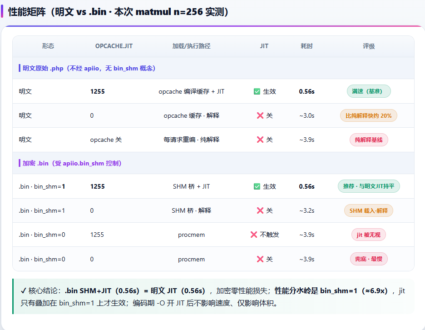The image size is (425, 330).
Task: Click the red cross in the opcache 缓存 · 解释 row
Action: click(x=260, y=115)
